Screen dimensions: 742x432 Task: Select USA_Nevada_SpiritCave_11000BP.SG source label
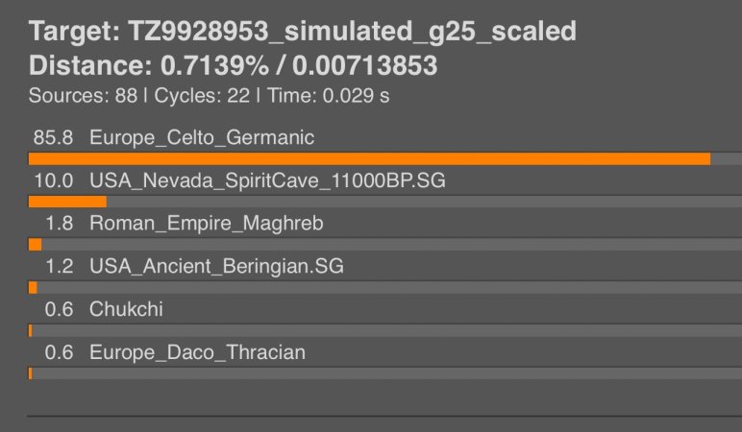click(267, 180)
